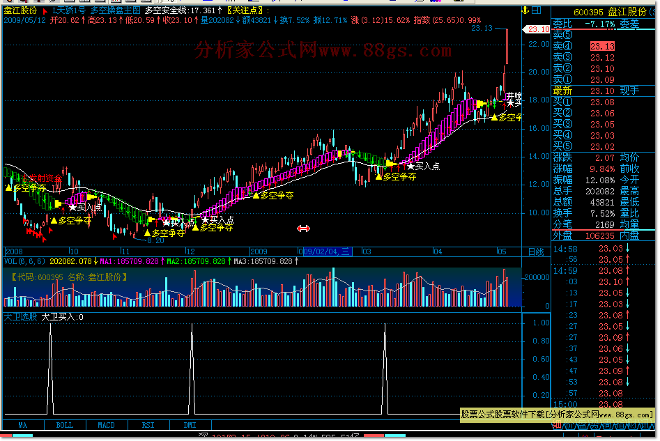The width and height of the screenshot is (660, 441).
Task: Select the DMI indicator tab
Action: pos(190,425)
